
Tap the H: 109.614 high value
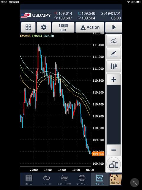(x=63, y=13)
